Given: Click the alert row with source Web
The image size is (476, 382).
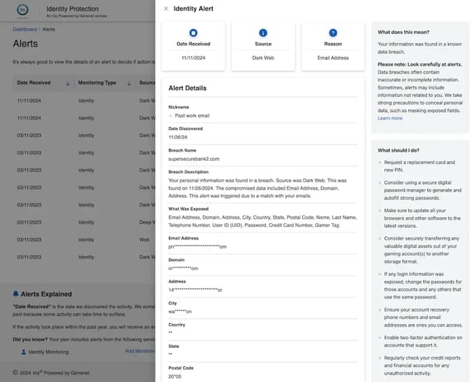Looking at the screenshot, I should pyautogui.click(x=84, y=239).
